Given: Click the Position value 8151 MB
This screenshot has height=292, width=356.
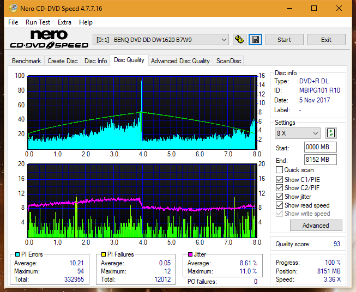Looking at the screenshot, I should (329, 271).
